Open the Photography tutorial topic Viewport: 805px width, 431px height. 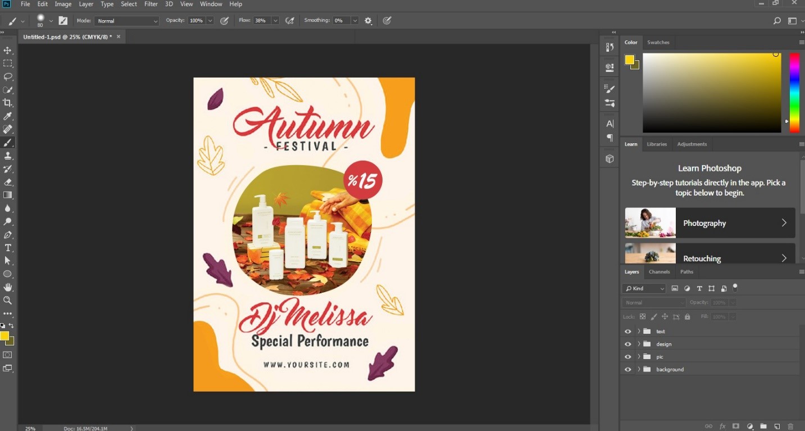click(710, 223)
